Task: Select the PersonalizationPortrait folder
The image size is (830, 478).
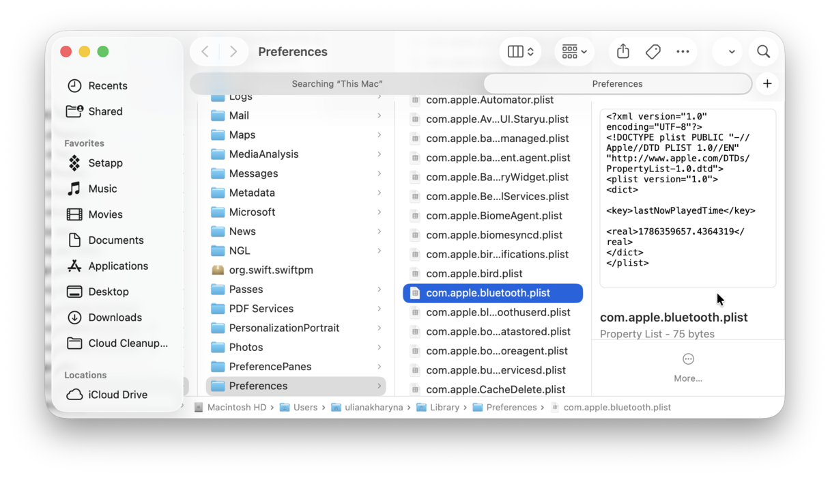Action: (296, 328)
